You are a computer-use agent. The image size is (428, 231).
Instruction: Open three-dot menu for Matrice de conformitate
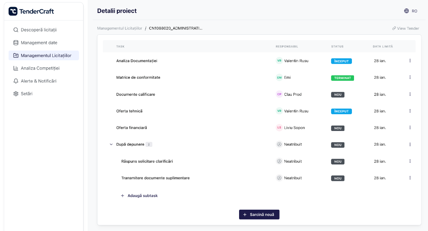[x=410, y=77]
